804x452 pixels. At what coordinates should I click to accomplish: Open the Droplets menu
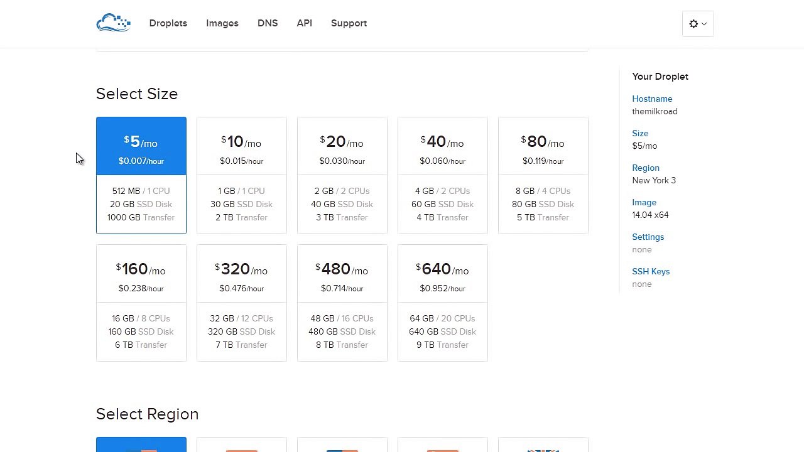tap(168, 23)
